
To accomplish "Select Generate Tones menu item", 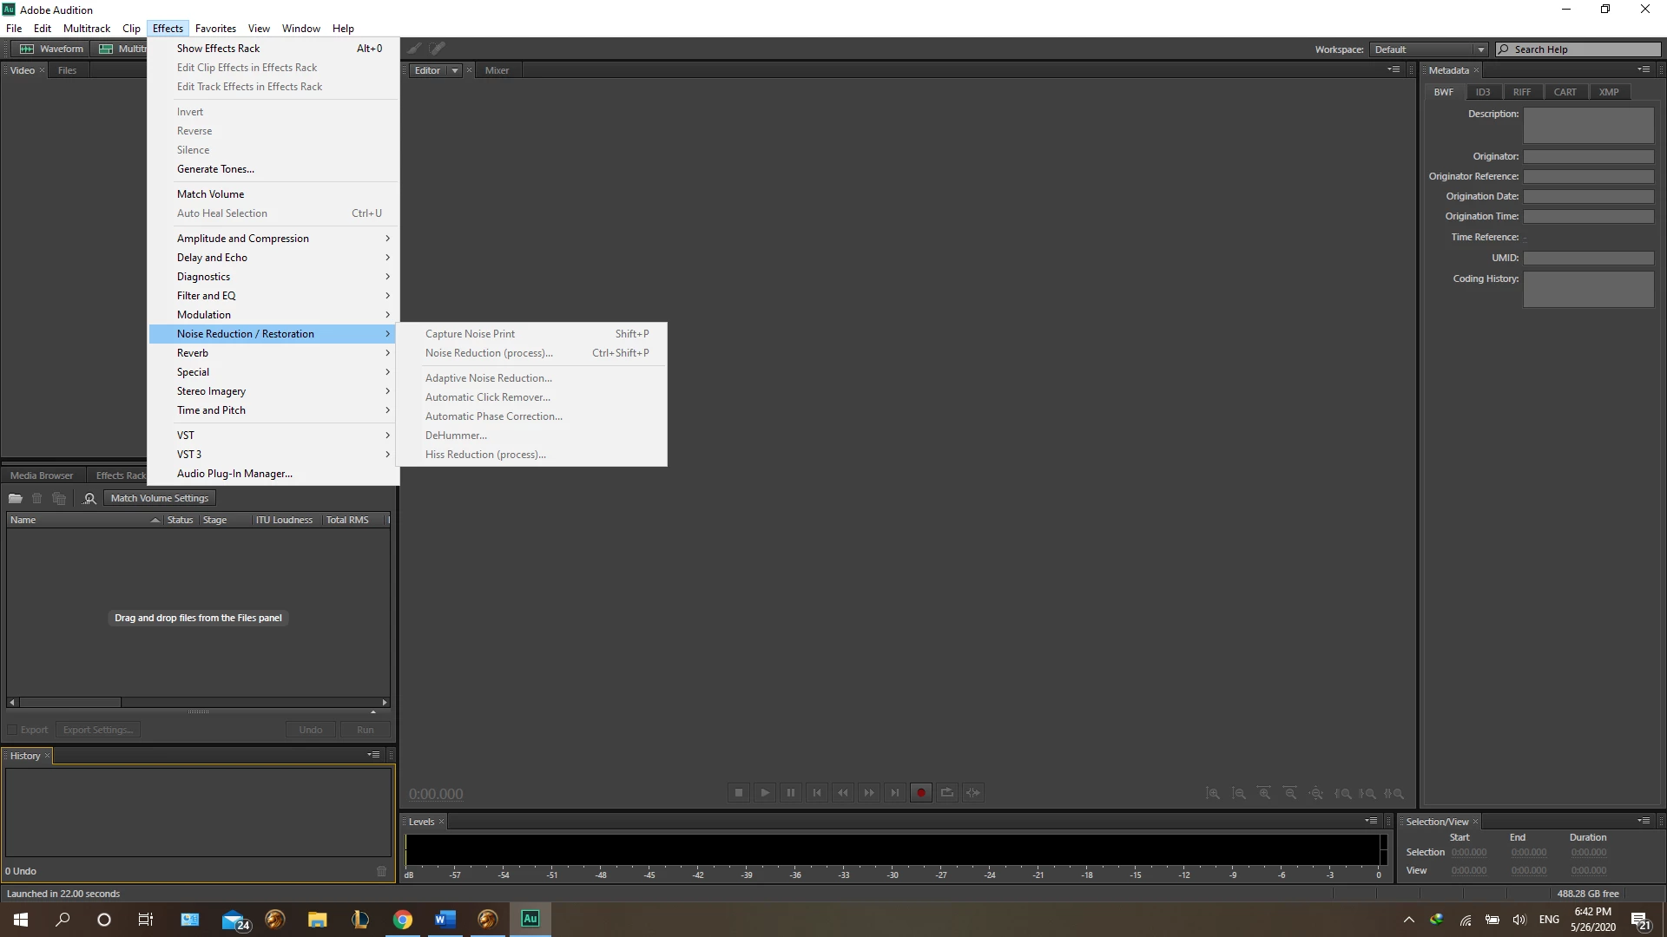I will pyautogui.click(x=215, y=169).
